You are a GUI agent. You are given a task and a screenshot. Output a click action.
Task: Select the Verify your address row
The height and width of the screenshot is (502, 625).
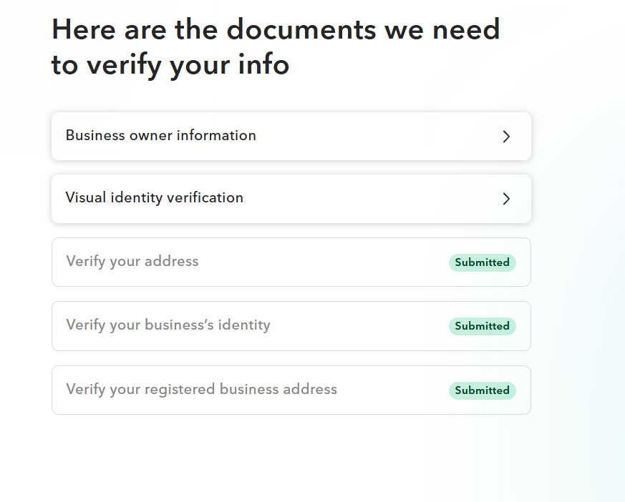[291, 262]
